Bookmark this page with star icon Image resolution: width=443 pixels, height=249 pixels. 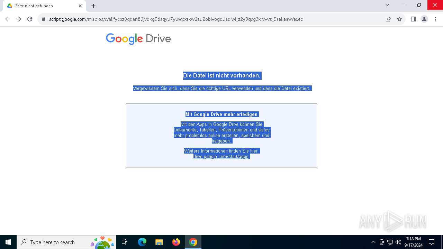click(399, 19)
